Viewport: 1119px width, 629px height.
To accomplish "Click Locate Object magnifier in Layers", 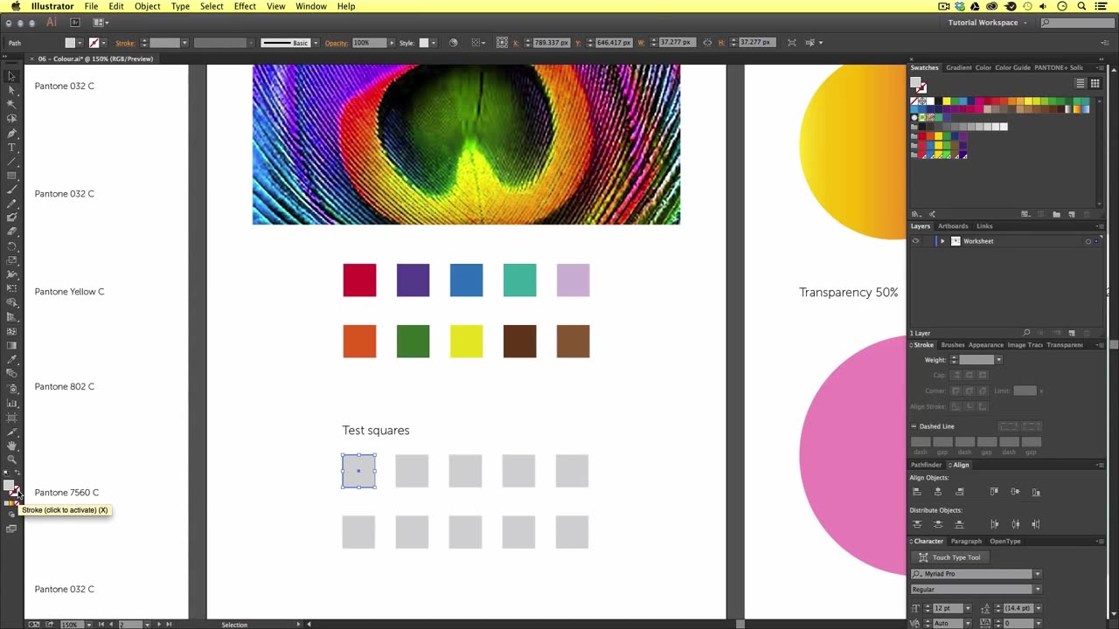I will click(1026, 333).
